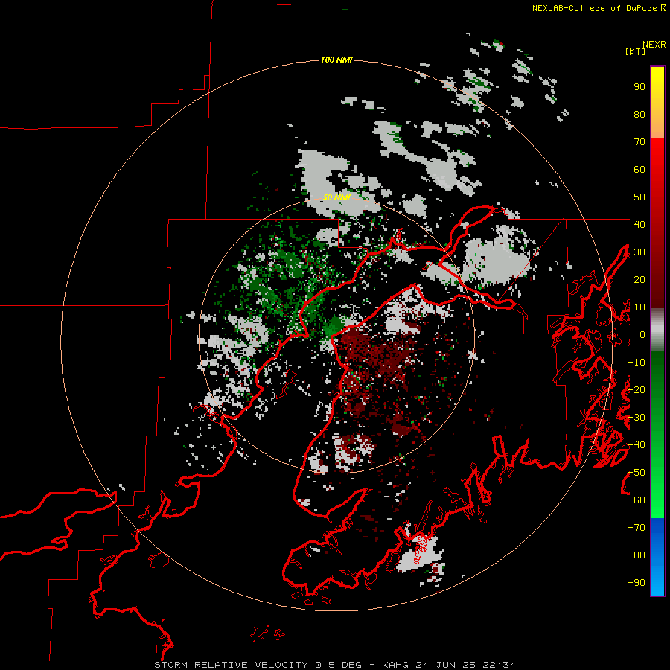Click the 24 JUN 25 date text
Viewport: 670px width, 670px height.
pos(444,665)
